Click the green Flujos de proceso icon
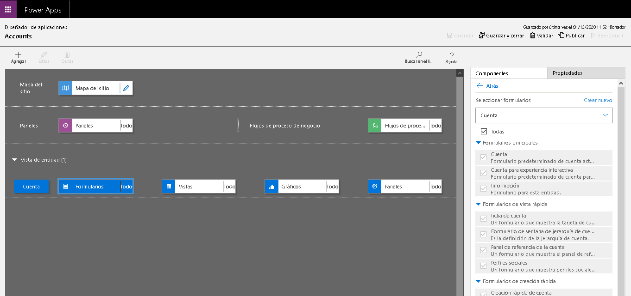631x296 pixels. pyautogui.click(x=375, y=126)
